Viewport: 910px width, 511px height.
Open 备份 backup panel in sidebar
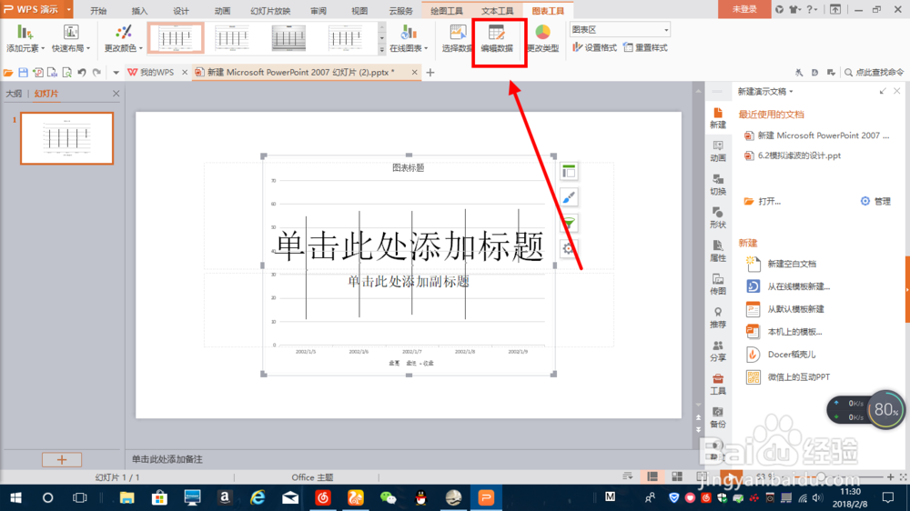[x=718, y=417]
